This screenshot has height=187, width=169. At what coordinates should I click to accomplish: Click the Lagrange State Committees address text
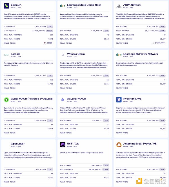[73, 8]
